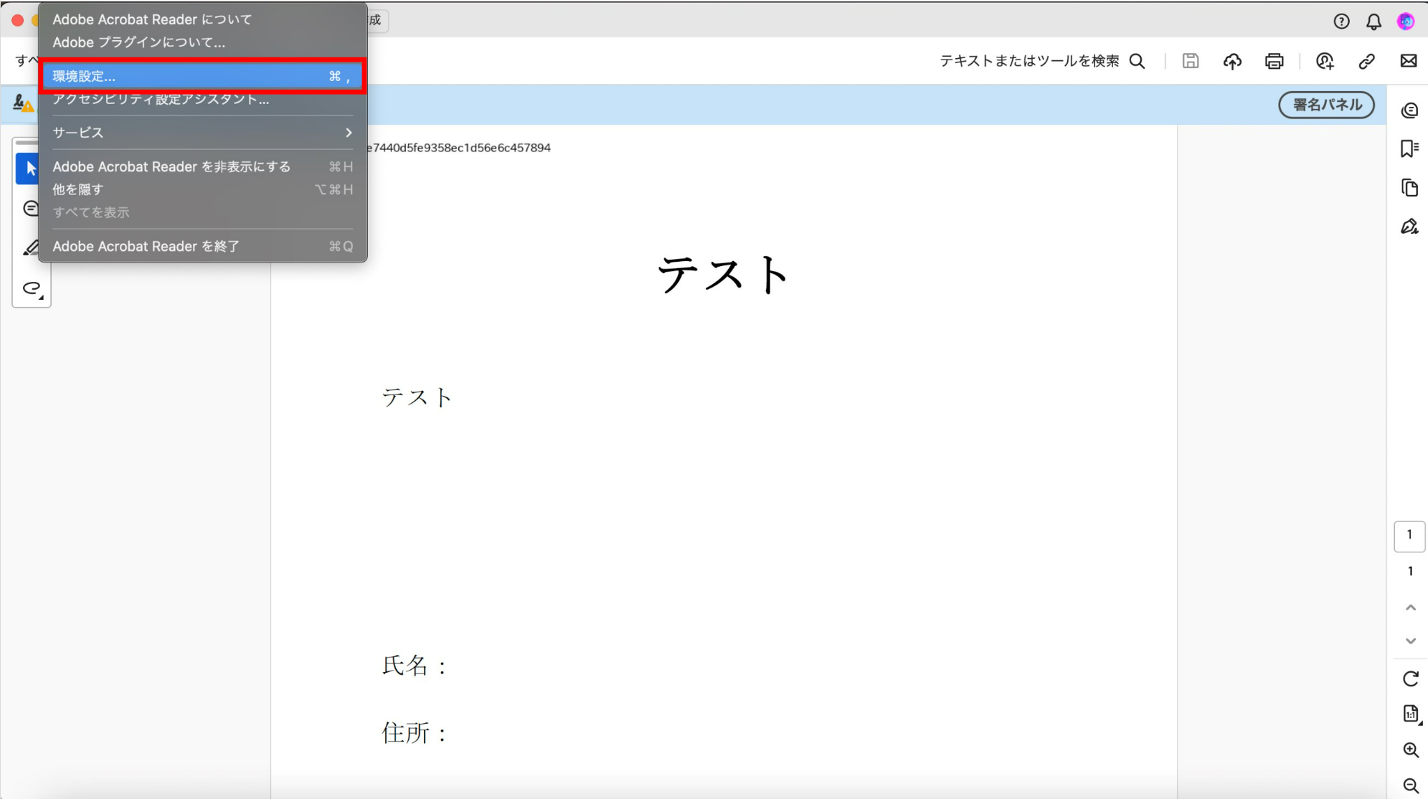This screenshot has height=799, width=1428.
Task: Open the page zoom display options
Action: coord(1409,714)
